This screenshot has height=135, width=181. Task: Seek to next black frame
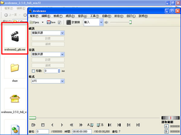[x=119, y=125]
